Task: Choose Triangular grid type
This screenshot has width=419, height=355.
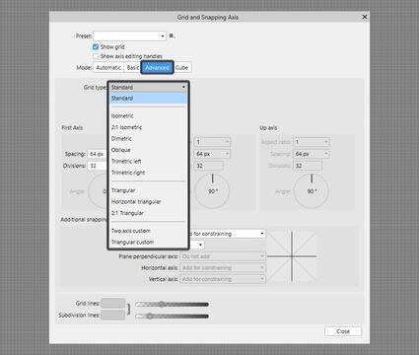Action: coord(148,190)
